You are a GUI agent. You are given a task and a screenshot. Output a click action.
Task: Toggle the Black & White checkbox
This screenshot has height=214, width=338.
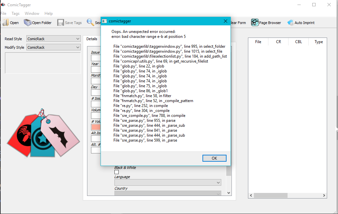pos(116,172)
